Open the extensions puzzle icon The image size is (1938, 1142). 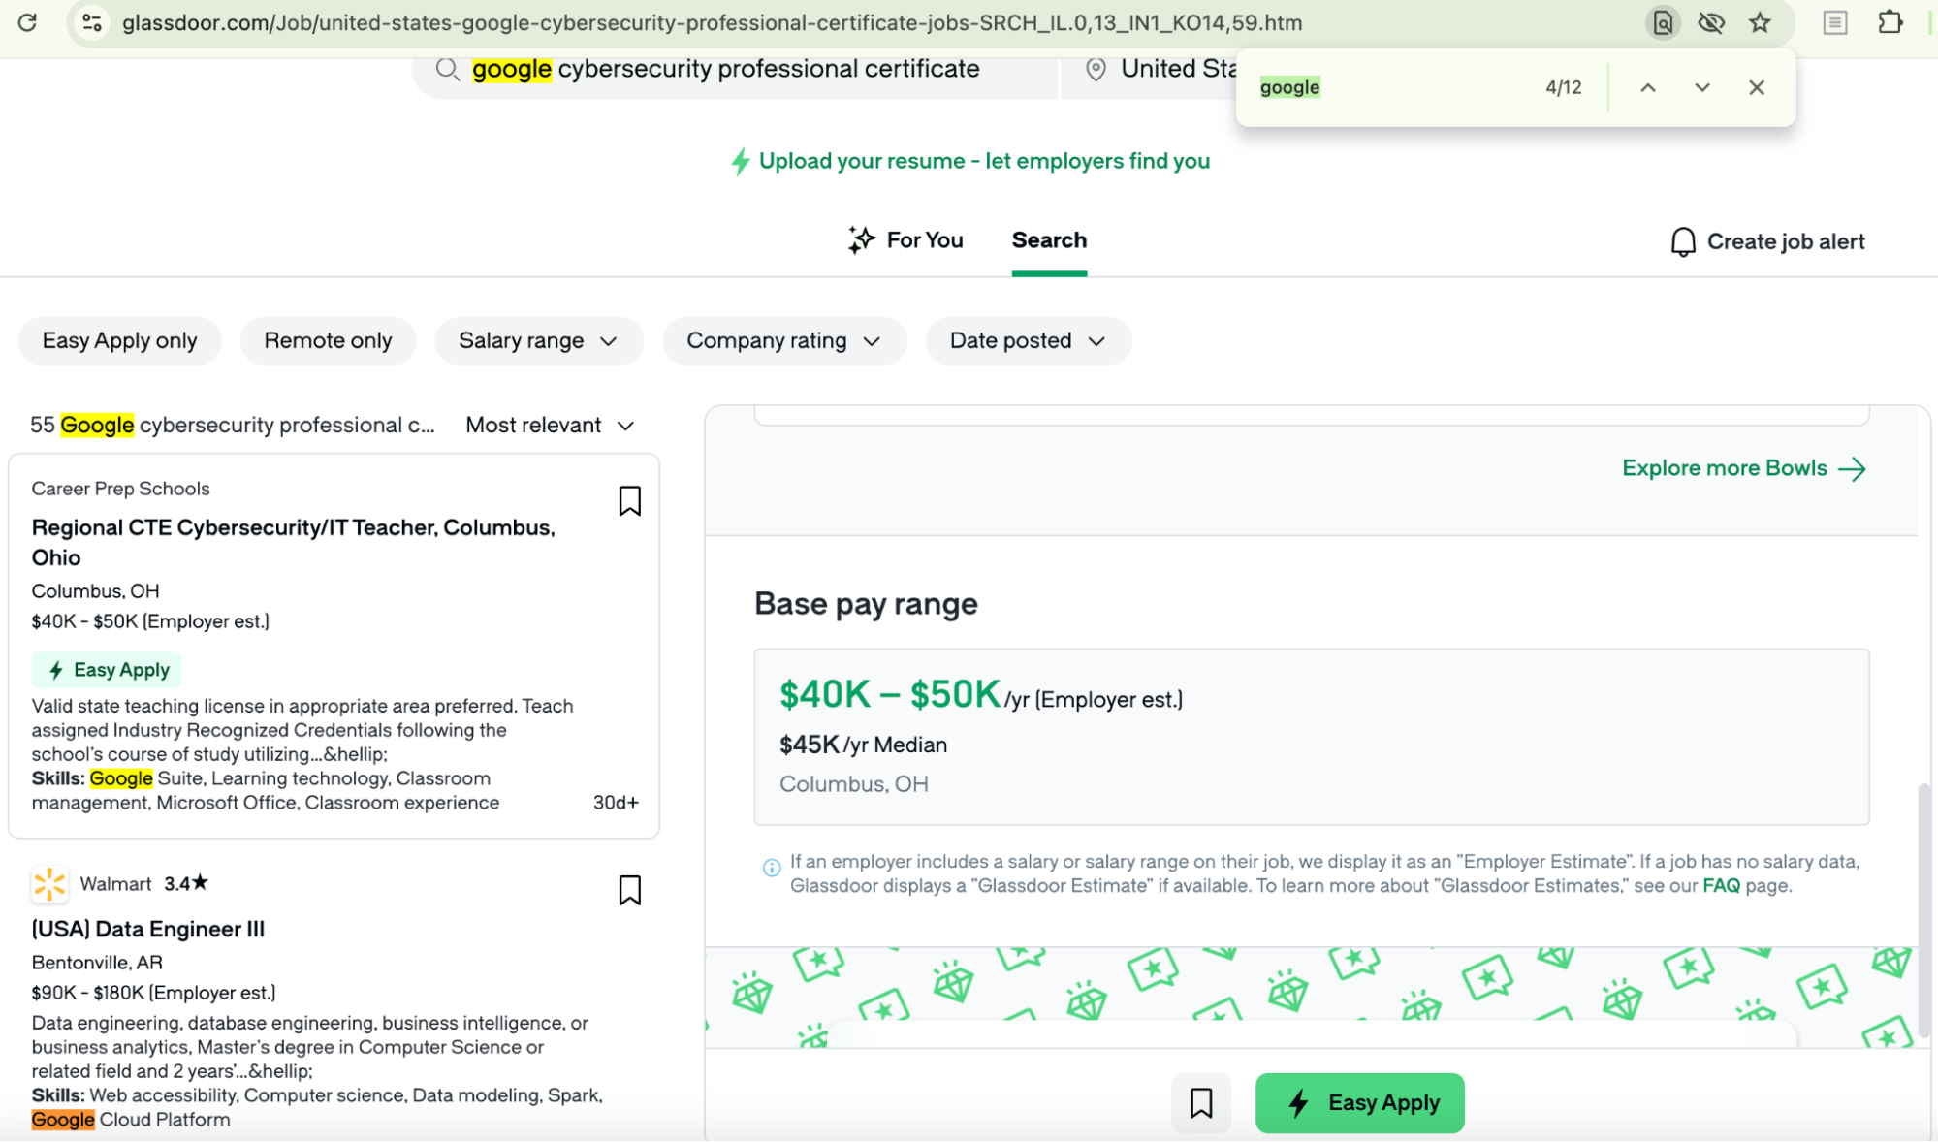pyautogui.click(x=1890, y=22)
